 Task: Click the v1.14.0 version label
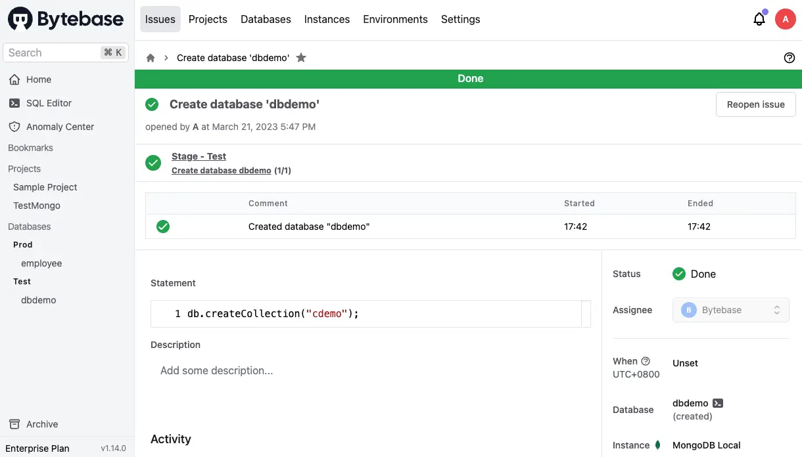113,448
